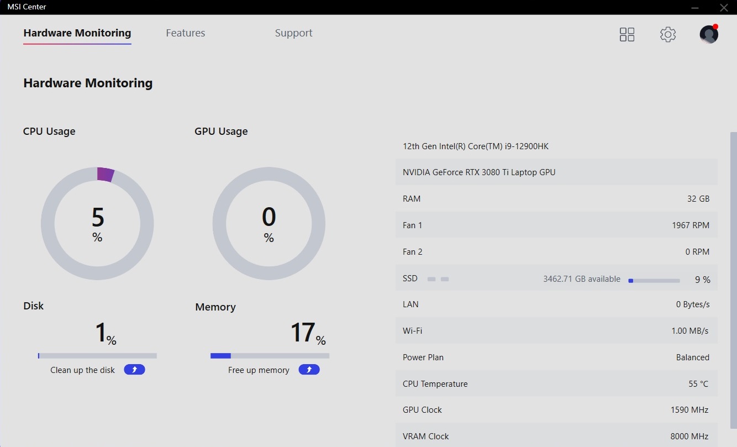
Task: Click the vertical scrollbar on the right
Action: (x=733, y=276)
